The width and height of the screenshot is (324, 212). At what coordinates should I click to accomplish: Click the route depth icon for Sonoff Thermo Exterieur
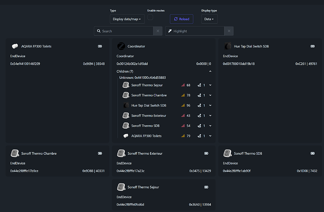pos(200,115)
